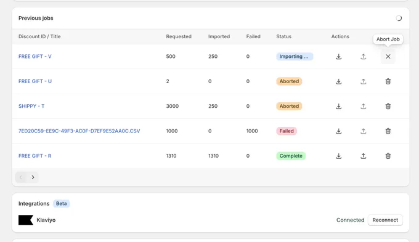Click upload icon in FREE GIFT - U row
This screenshot has height=242, width=419.
pos(363,81)
